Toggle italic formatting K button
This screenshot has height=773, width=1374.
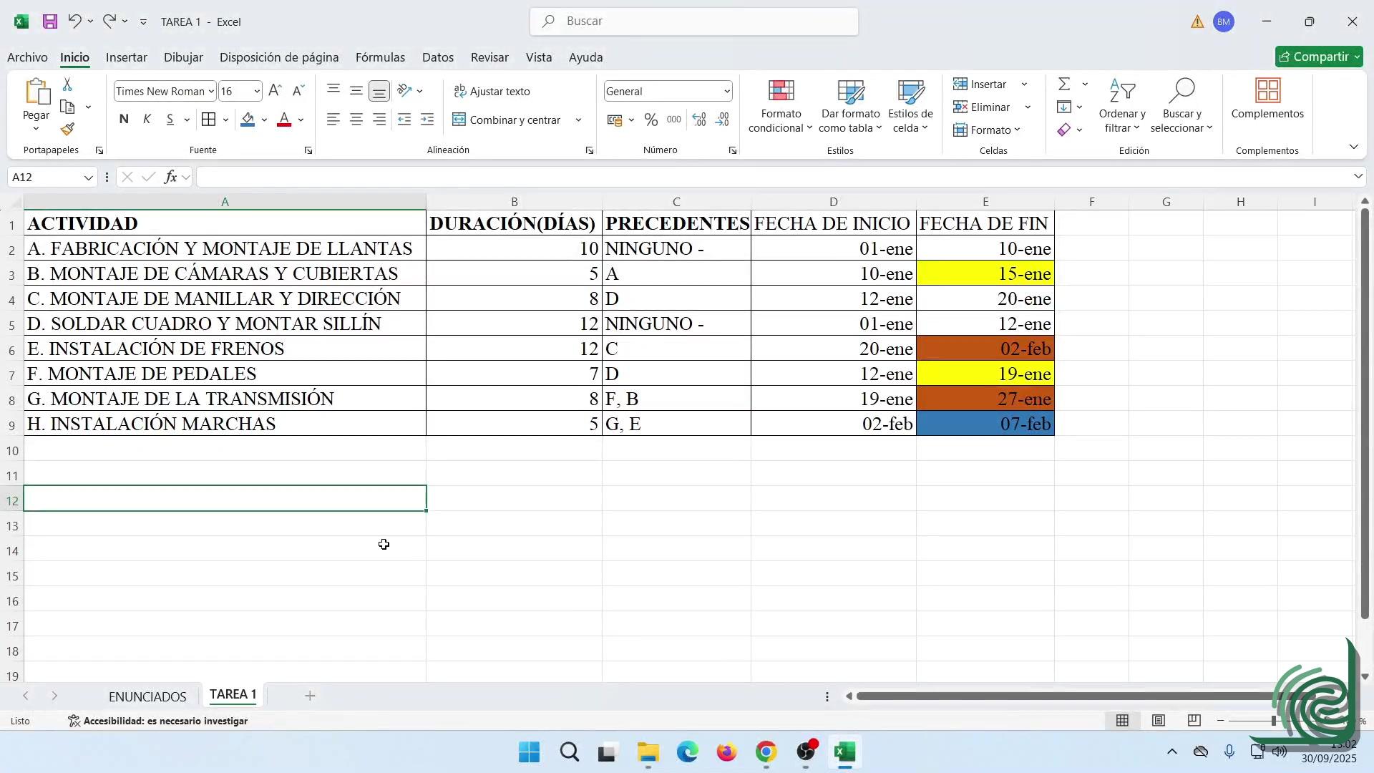[x=147, y=120]
